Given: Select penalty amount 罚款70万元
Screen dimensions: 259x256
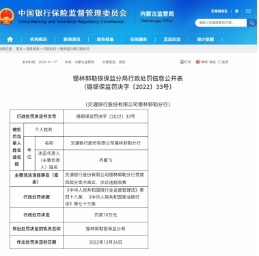Looking at the screenshot, I should pos(105,215).
